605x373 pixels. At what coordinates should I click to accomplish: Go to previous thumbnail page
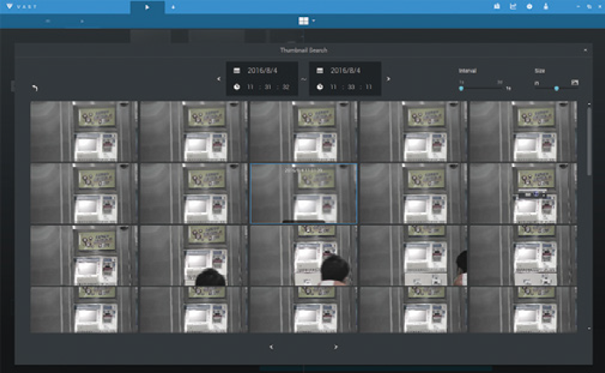(x=271, y=347)
